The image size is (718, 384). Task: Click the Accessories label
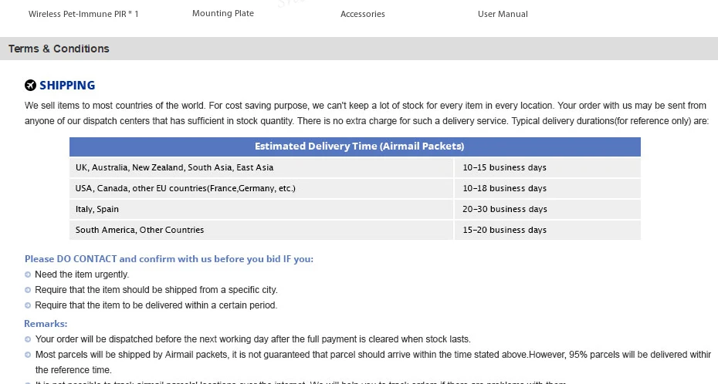pyautogui.click(x=363, y=14)
